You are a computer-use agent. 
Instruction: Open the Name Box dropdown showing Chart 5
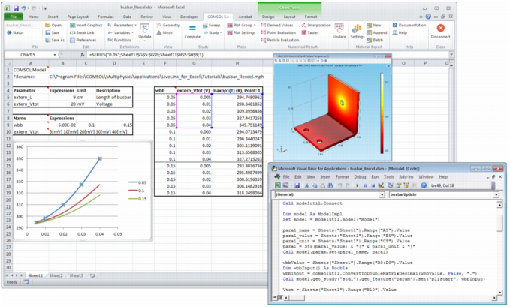pos(55,55)
